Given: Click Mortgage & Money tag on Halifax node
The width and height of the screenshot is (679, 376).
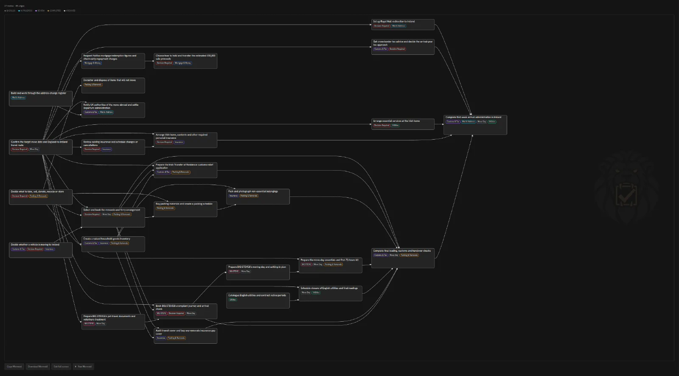Looking at the screenshot, I should click(93, 63).
